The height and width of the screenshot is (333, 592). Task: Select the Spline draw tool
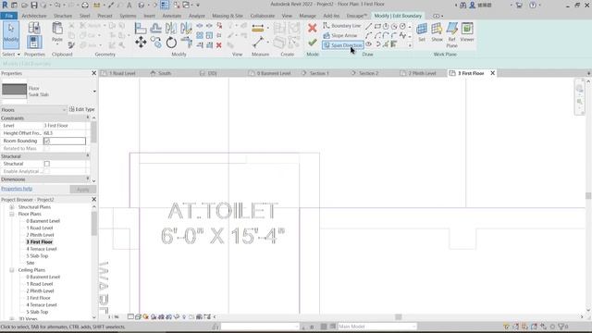click(x=403, y=35)
